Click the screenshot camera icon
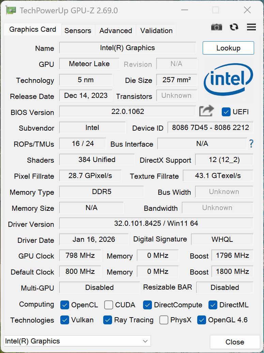The width and height of the screenshot is (264, 353). click(x=217, y=27)
